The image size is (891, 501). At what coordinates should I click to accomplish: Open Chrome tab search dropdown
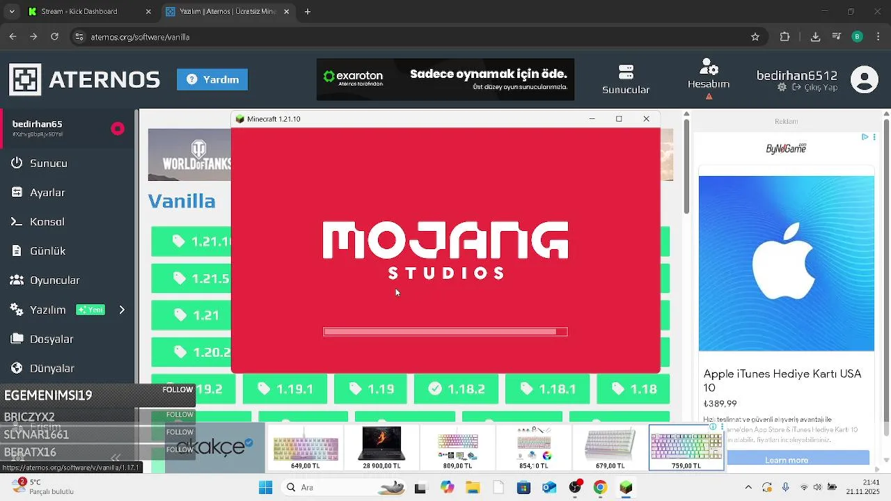(12, 12)
